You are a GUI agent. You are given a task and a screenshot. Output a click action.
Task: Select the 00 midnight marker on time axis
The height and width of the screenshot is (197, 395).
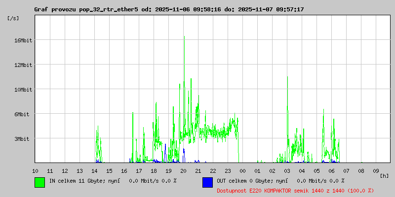[x=242, y=171]
